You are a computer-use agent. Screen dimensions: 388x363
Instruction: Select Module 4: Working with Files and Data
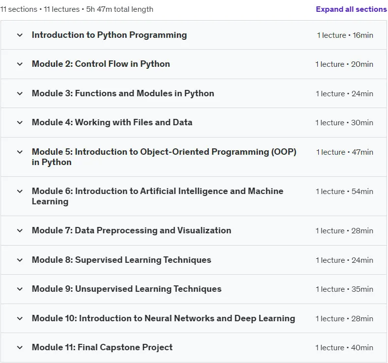pyautogui.click(x=112, y=122)
